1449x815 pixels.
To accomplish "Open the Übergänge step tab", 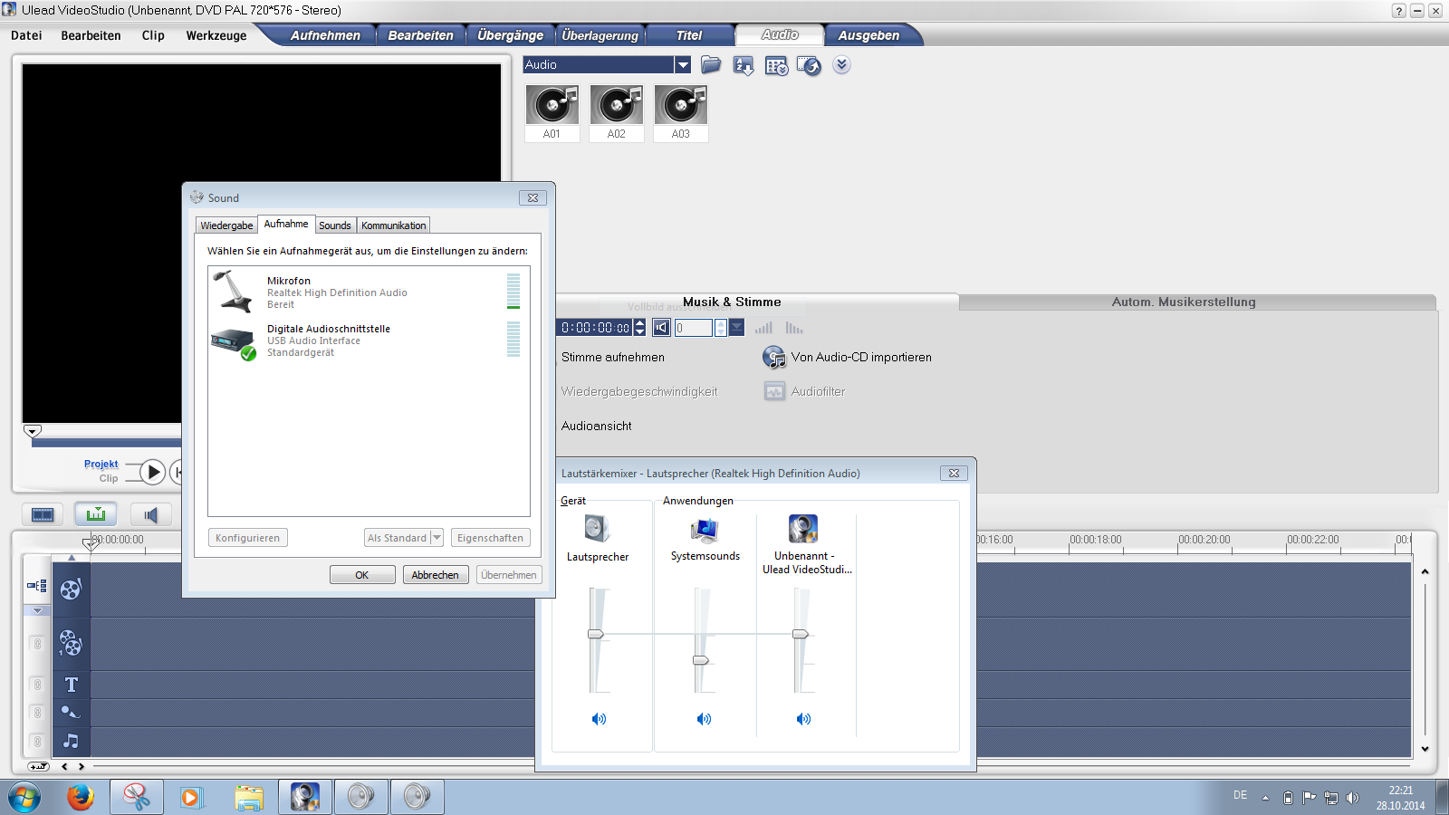I will pos(510,35).
